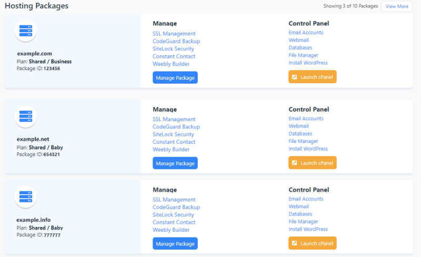Open File Manager for example.com
The image size is (421, 257).
pyautogui.click(x=304, y=55)
